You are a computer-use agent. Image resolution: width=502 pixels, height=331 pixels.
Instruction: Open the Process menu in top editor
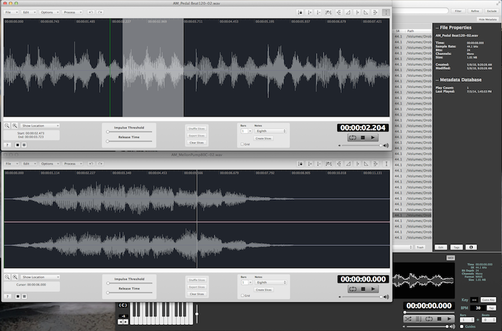click(72, 12)
